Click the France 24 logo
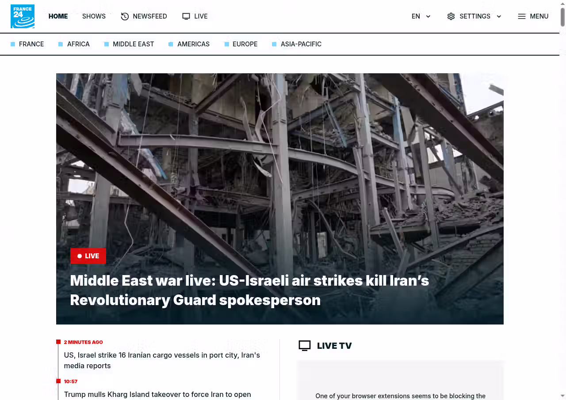 (23, 16)
